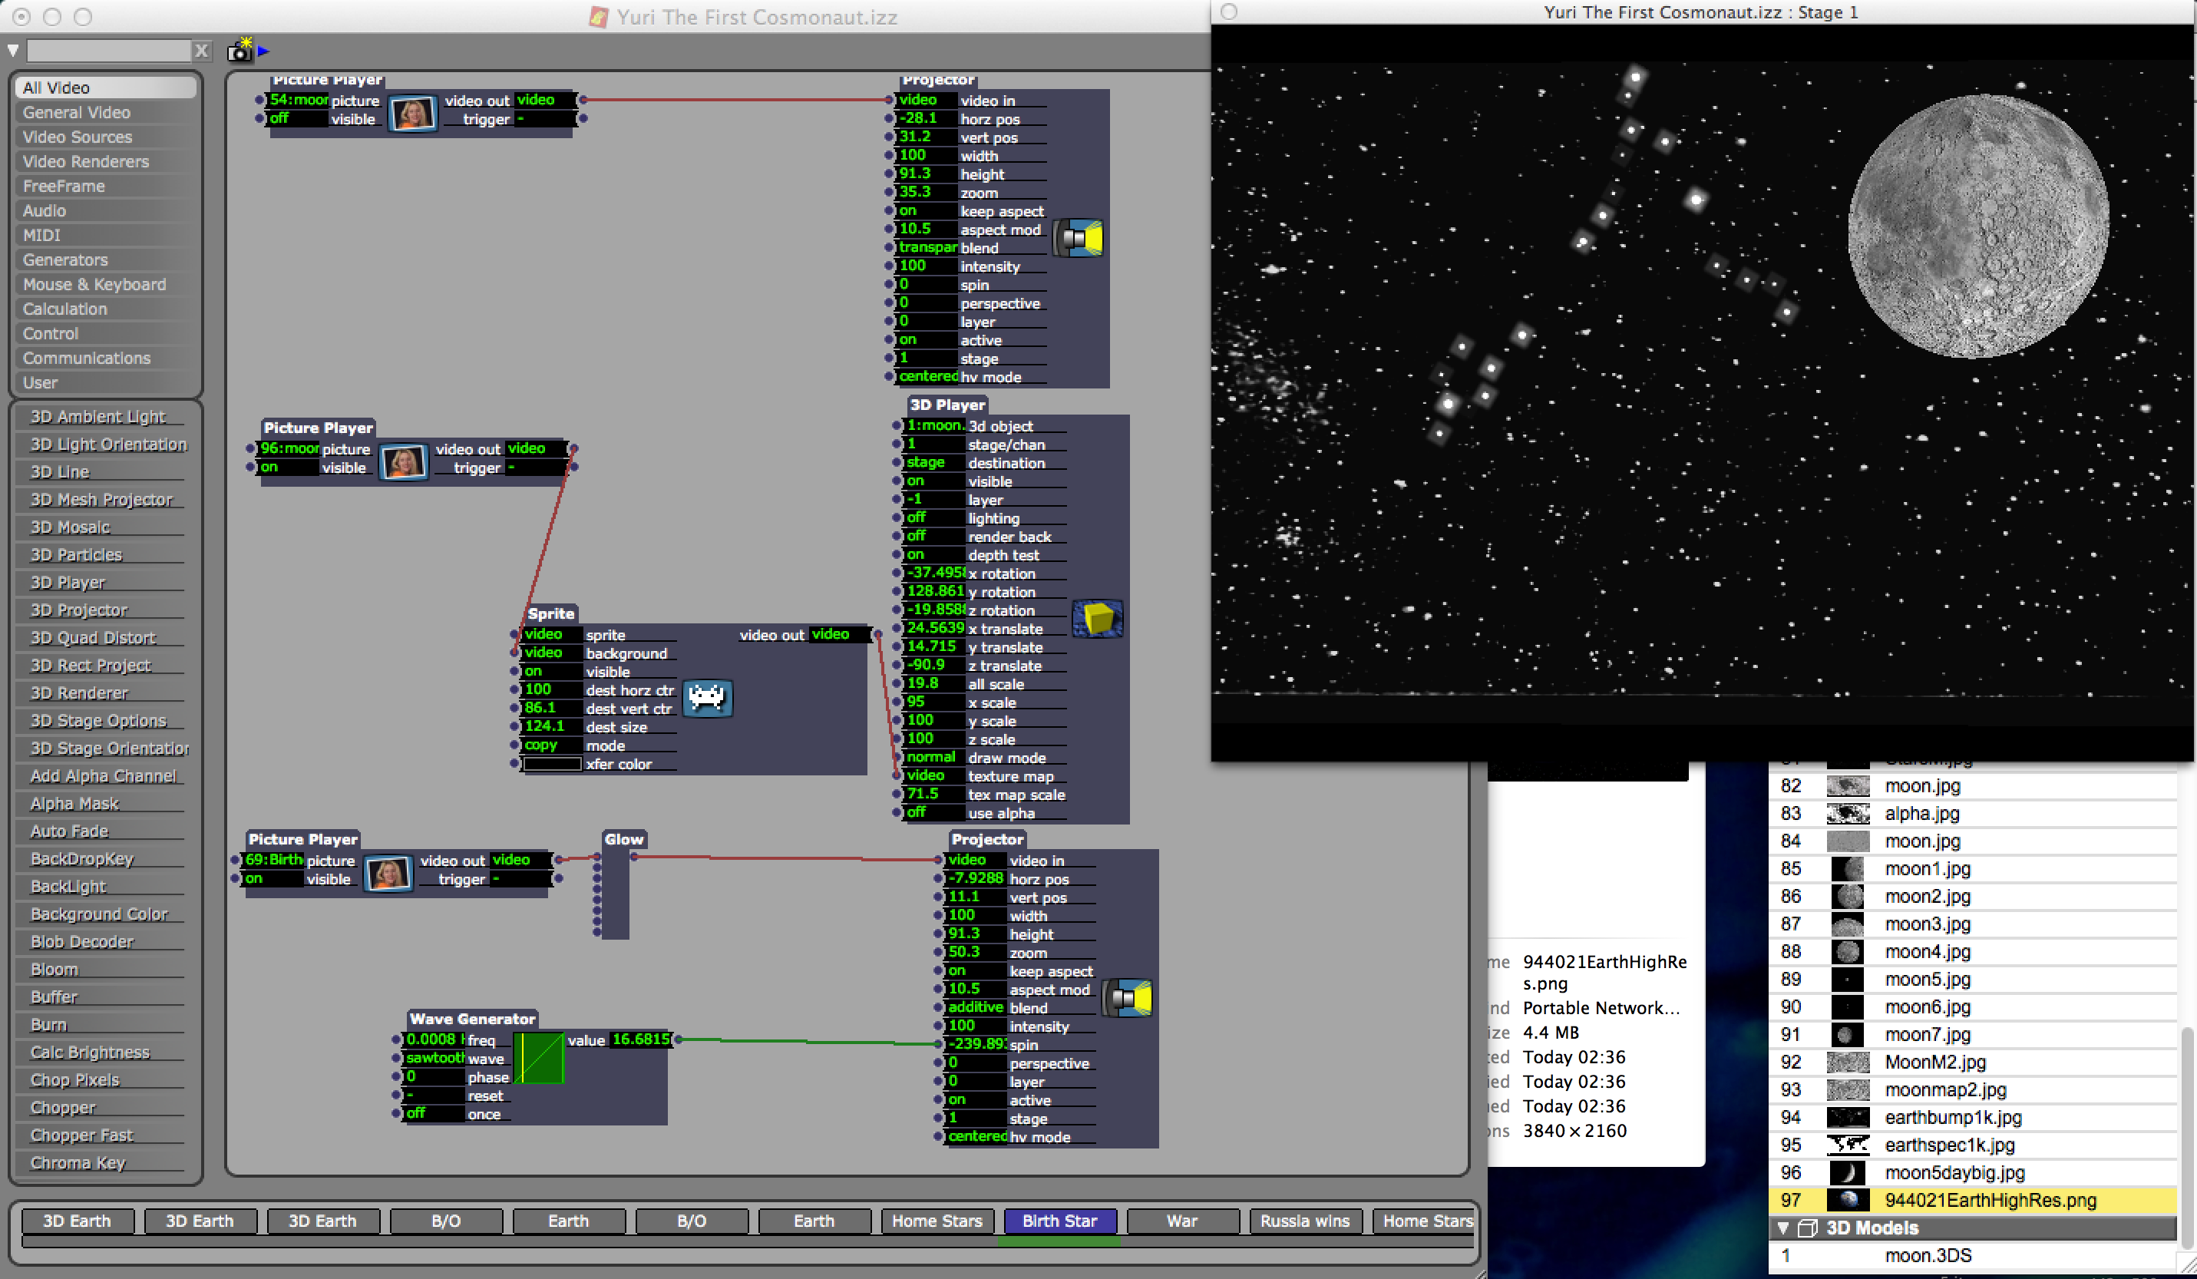
Task: Select moon.3DS in 3D Models list
Action: tap(1972, 1255)
